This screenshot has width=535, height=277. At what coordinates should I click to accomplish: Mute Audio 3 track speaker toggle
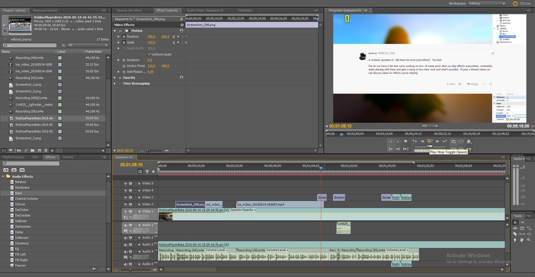point(126,244)
